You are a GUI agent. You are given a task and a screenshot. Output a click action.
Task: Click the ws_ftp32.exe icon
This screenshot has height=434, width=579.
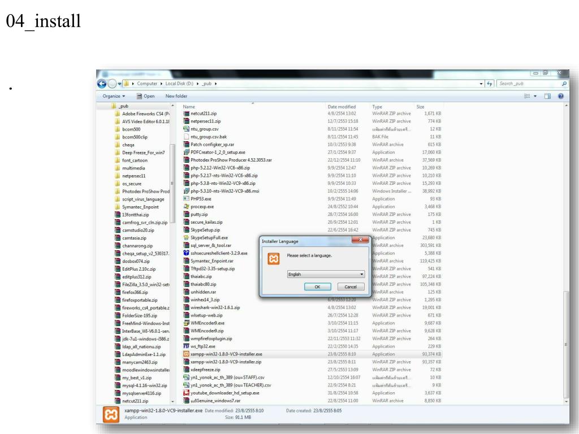186,346
